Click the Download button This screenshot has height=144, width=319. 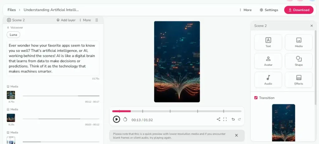[x=299, y=10]
